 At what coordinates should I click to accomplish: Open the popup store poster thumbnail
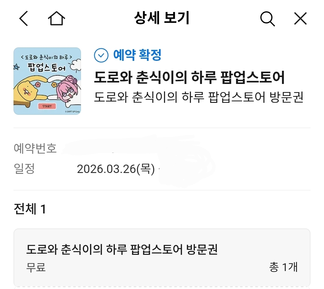tap(47, 81)
